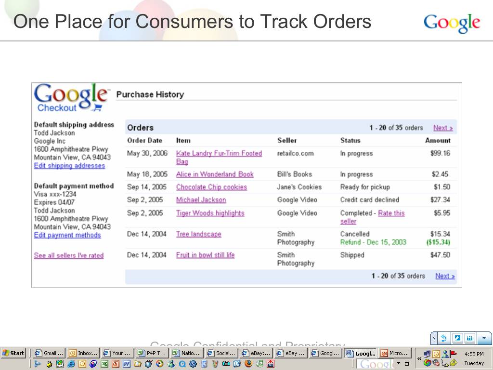The height and width of the screenshot is (370, 493).
Task: Launch Word from the Quick Launch bar
Action: coord(127,364)
